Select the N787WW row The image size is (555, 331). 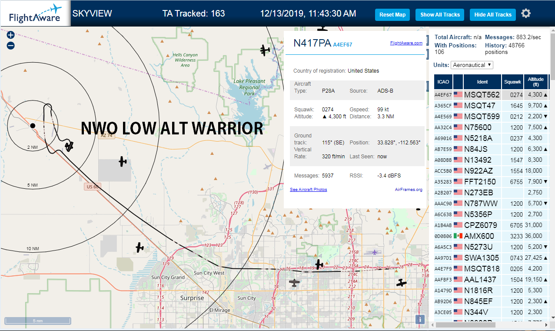click(x=491, y=203)
